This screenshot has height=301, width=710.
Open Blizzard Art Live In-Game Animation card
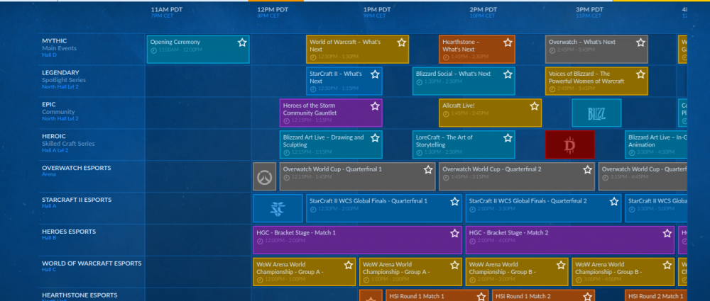coord(655,144)
